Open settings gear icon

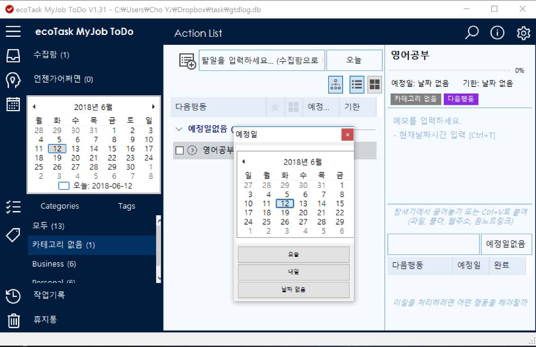(x=523, y=33)
